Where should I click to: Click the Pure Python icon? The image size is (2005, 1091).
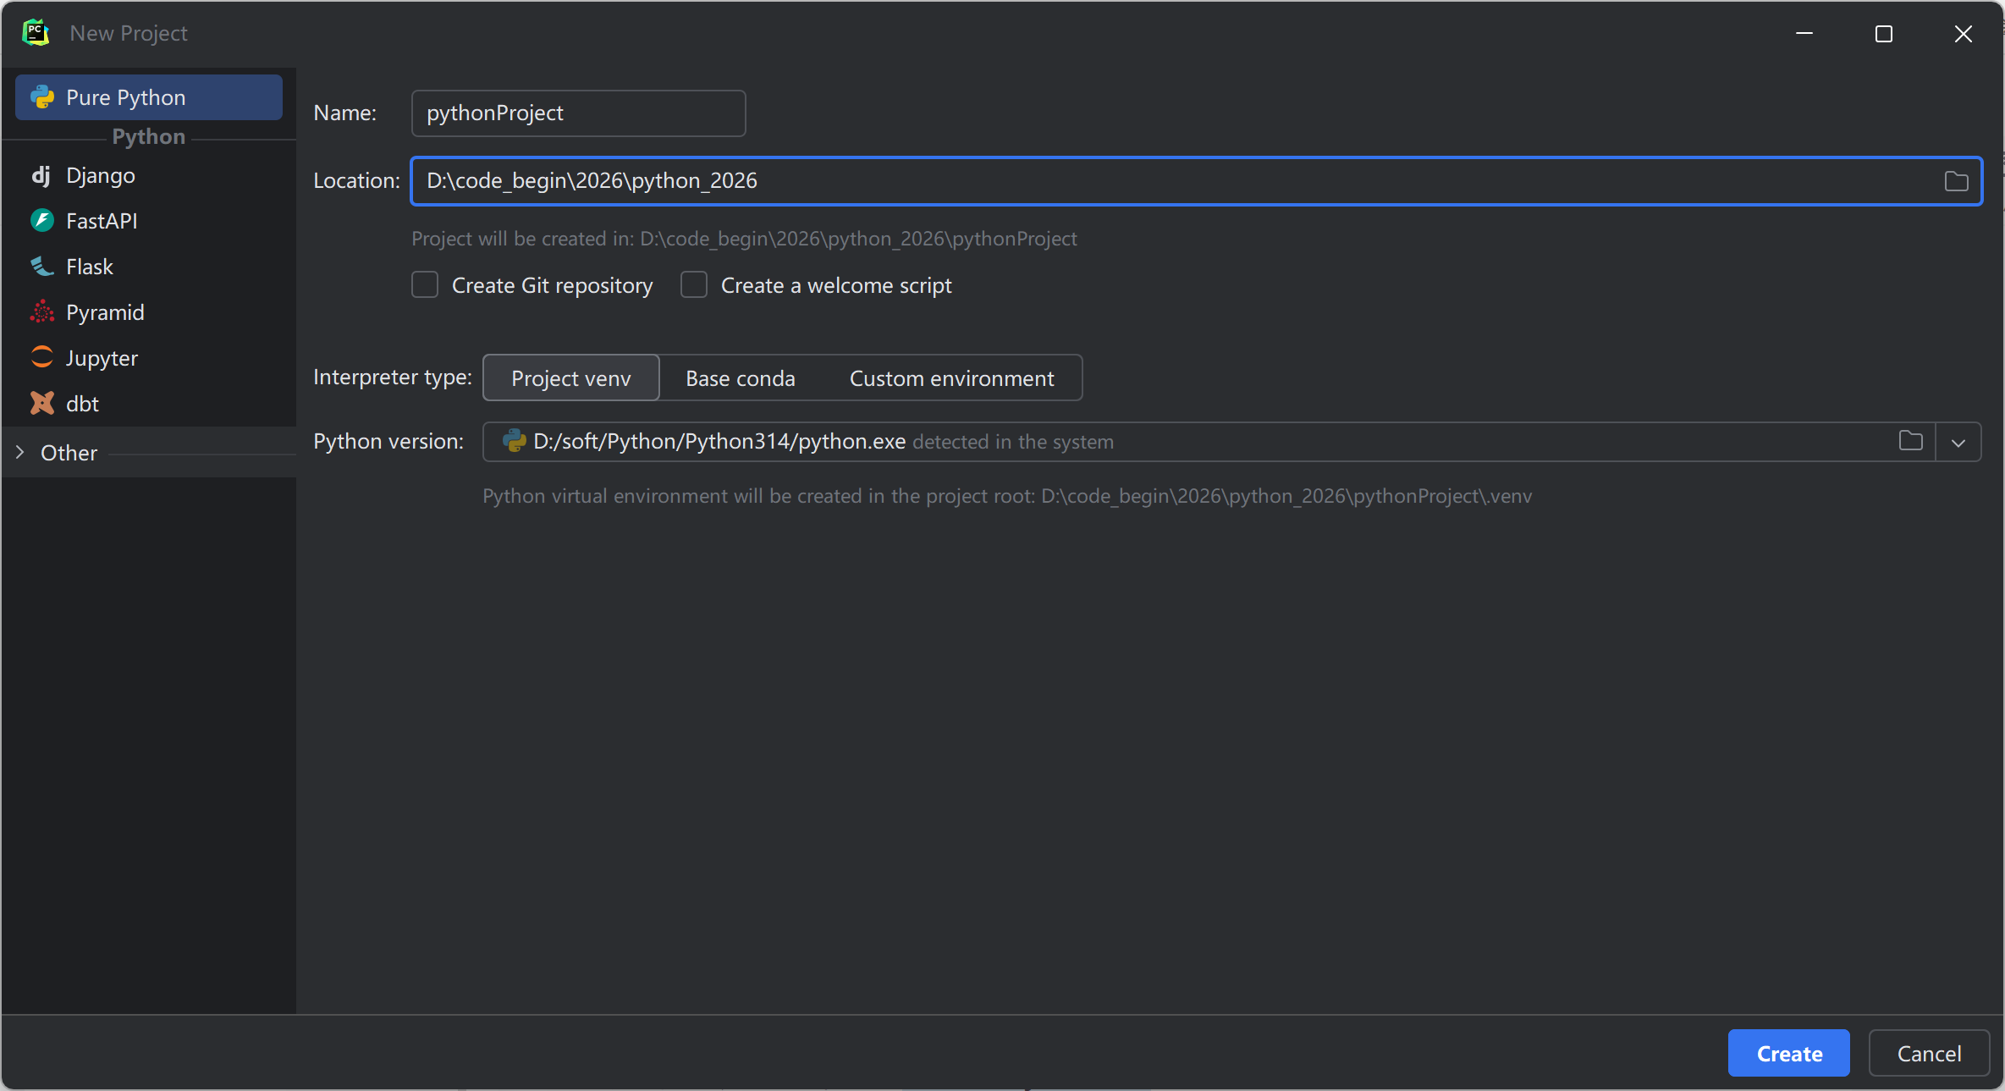(x=41, y=97)
